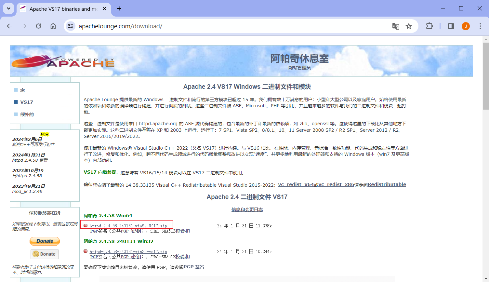The height and width of the screenshot is (282, 489).
Task: Click the win64 file size 11.398k text
Action: tap(264, 226)
